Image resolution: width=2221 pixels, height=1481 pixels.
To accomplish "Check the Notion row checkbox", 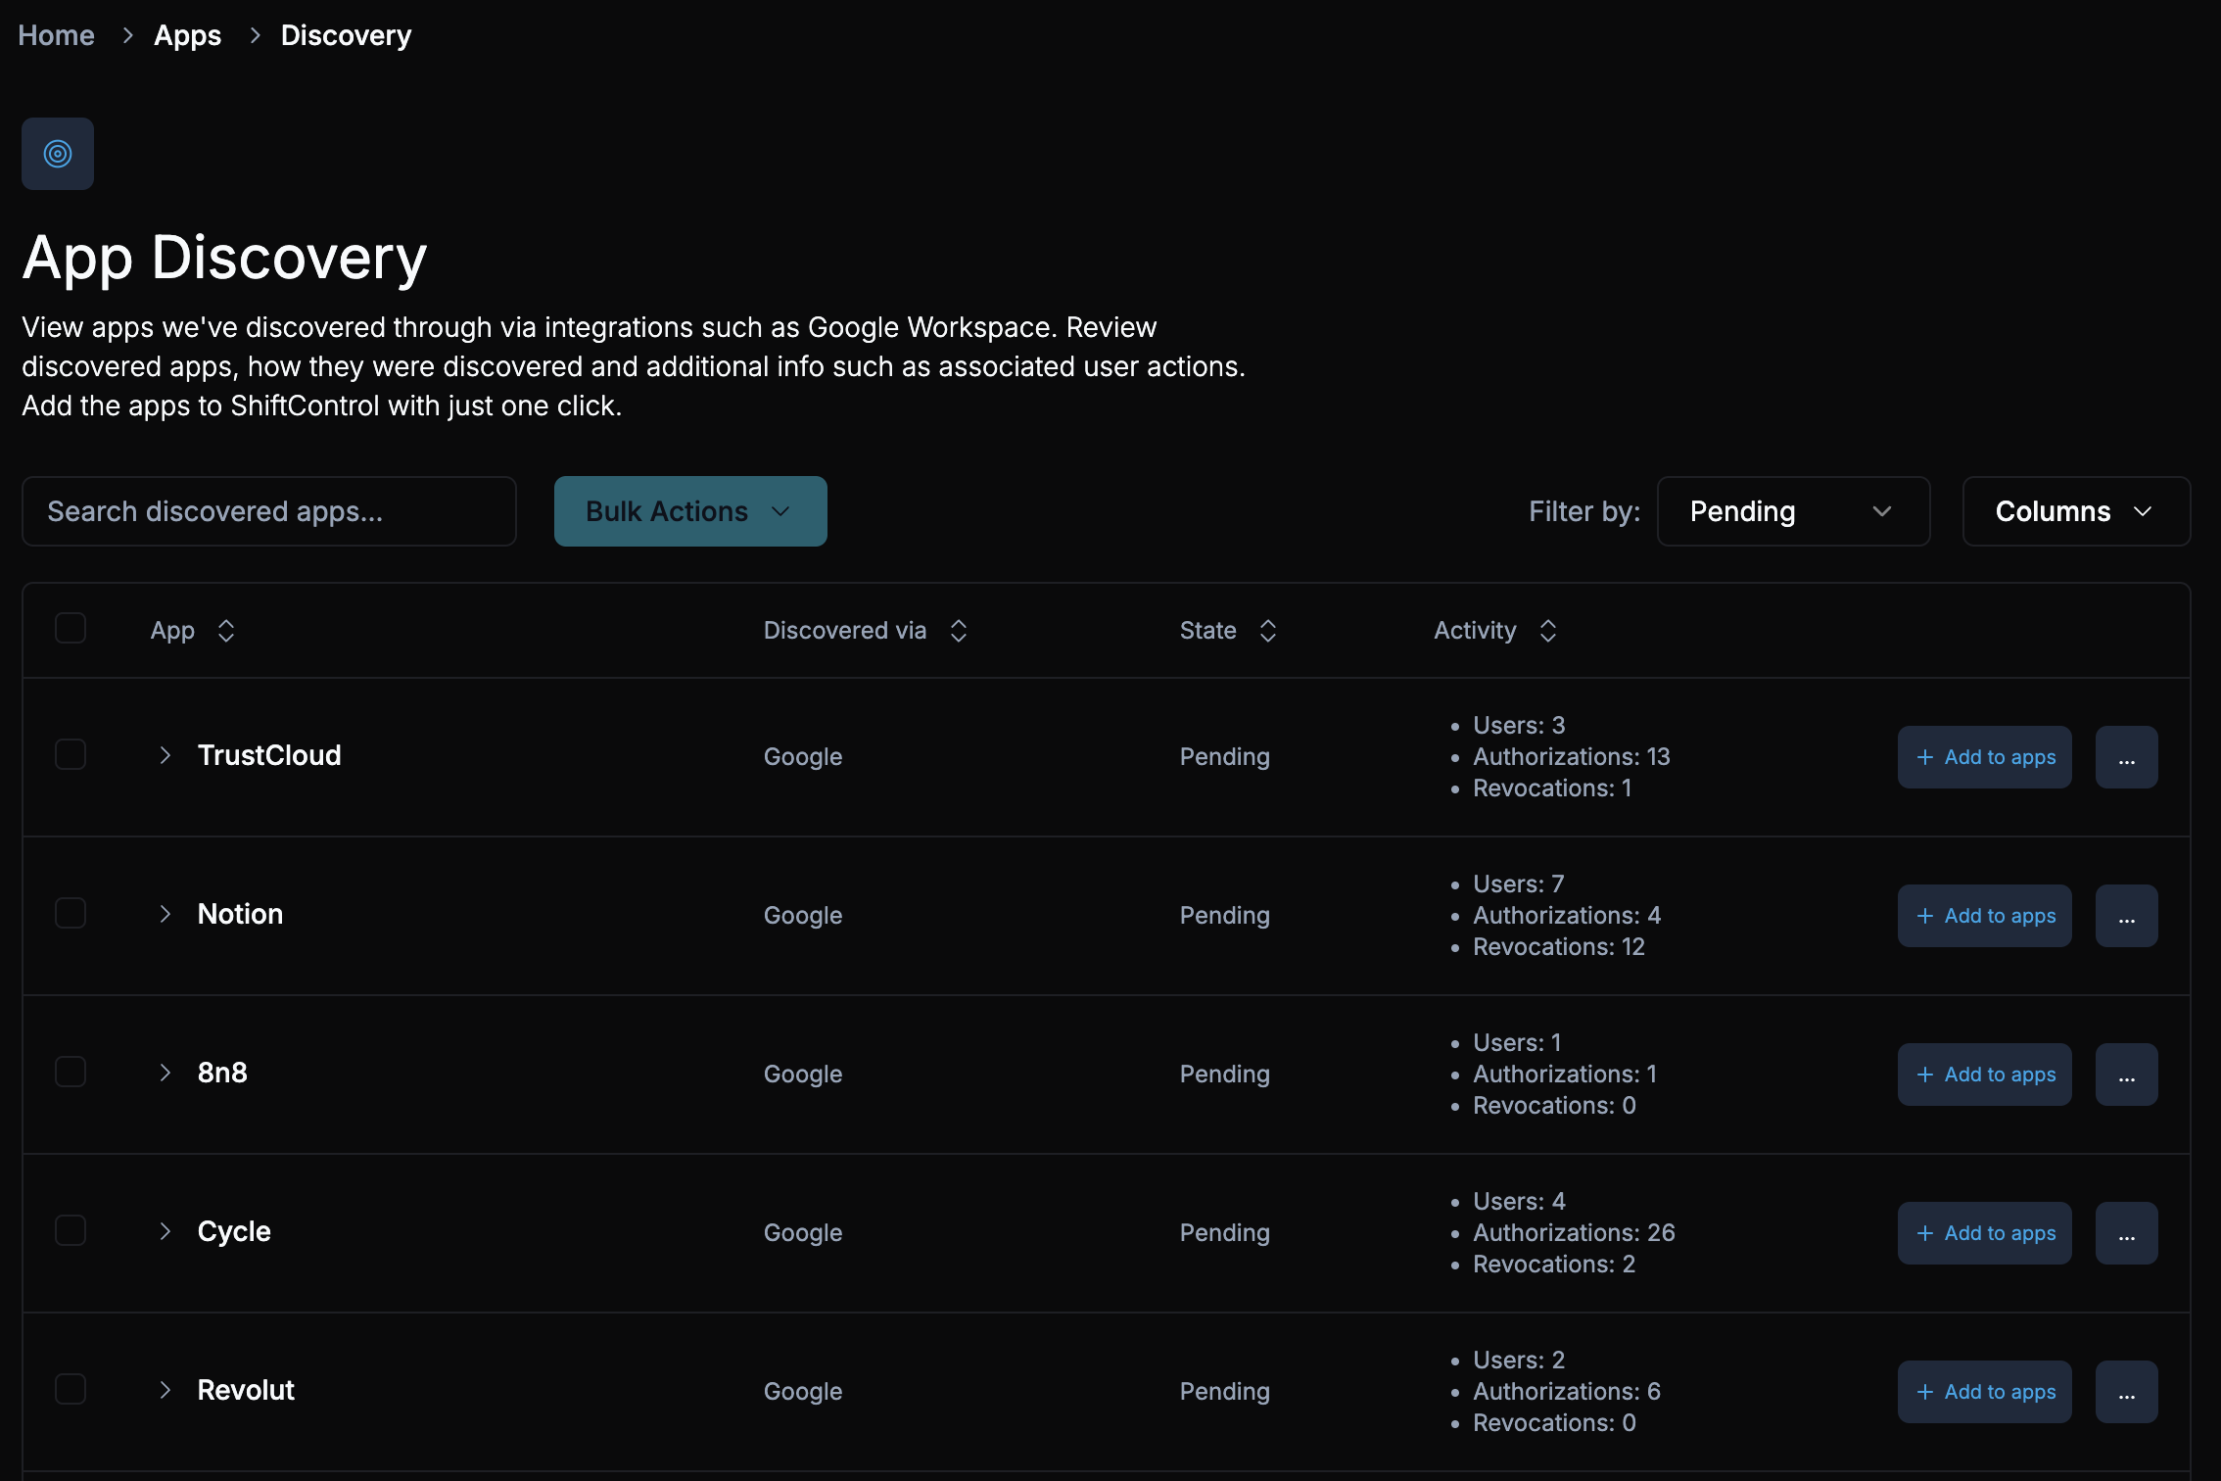I will coord(71,912).
